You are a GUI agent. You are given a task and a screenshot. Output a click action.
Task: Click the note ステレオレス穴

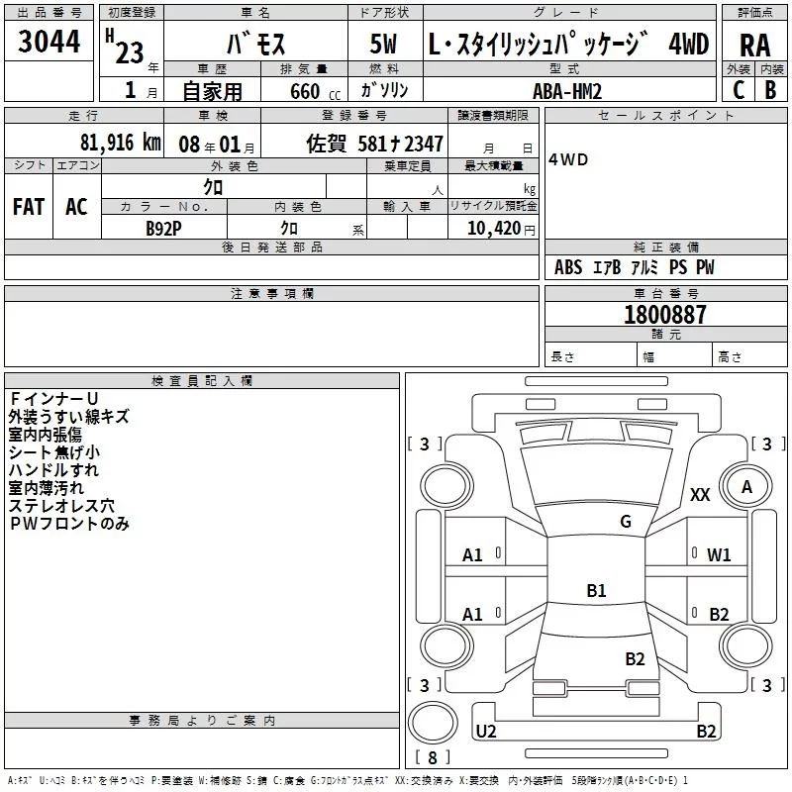61,506
